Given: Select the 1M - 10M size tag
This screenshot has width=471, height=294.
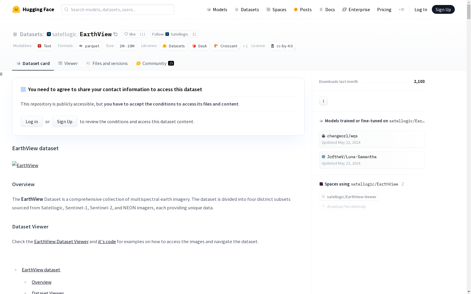Looking at the screenshot, I should [x=127, y=46].
